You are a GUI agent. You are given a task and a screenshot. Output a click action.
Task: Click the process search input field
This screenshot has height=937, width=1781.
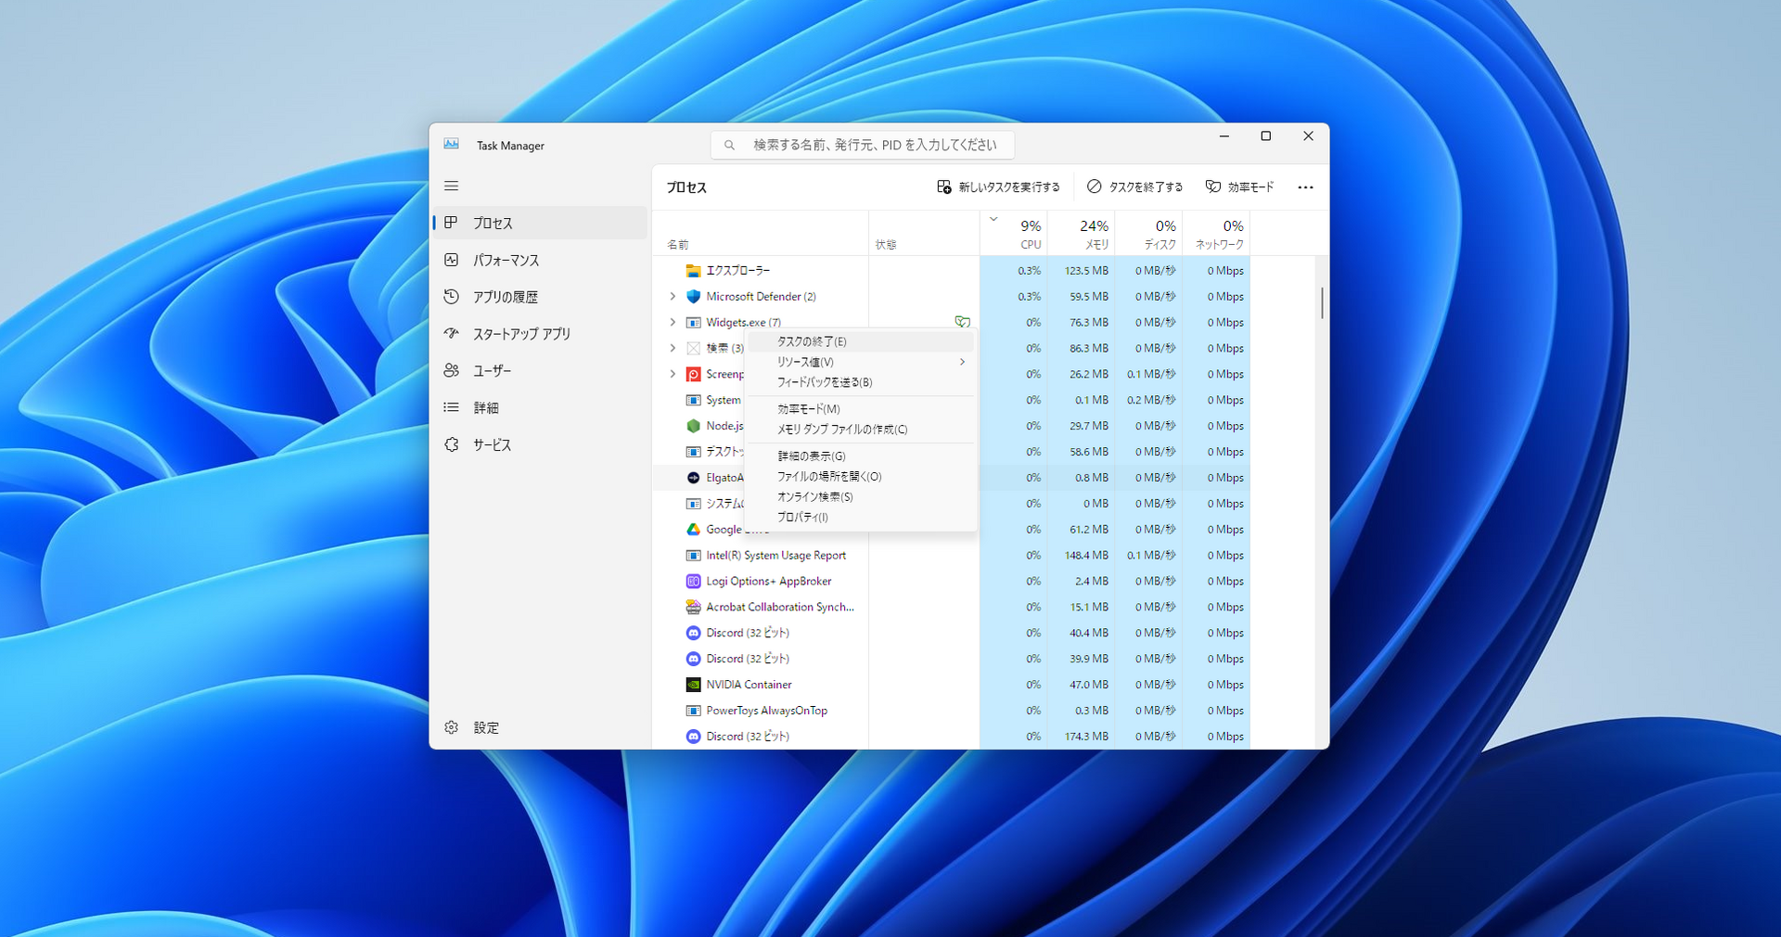pyautogui.click(x=863, y=145)
